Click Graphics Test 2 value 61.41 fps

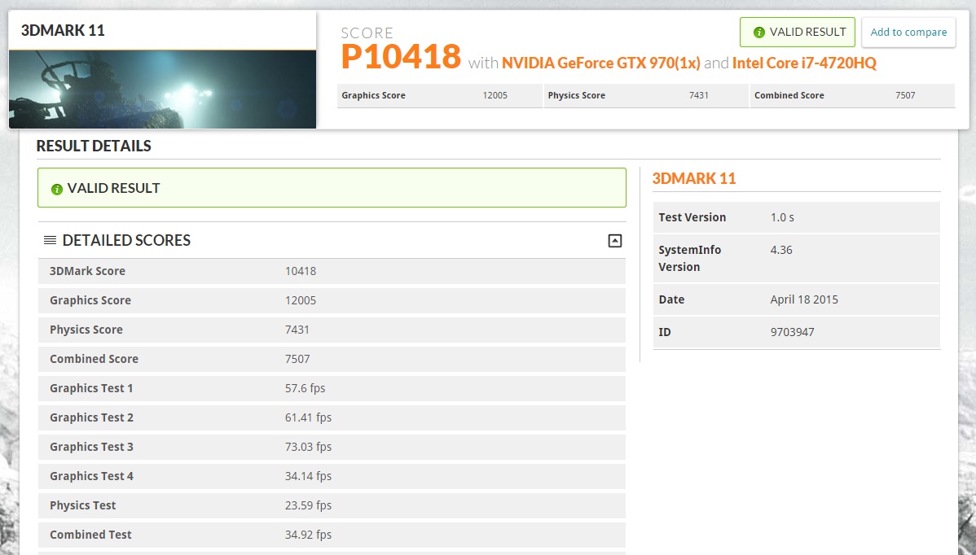[308, 417]
